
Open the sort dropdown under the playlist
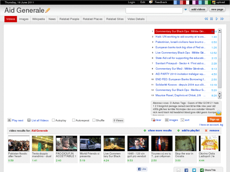(x=182, y=120)
